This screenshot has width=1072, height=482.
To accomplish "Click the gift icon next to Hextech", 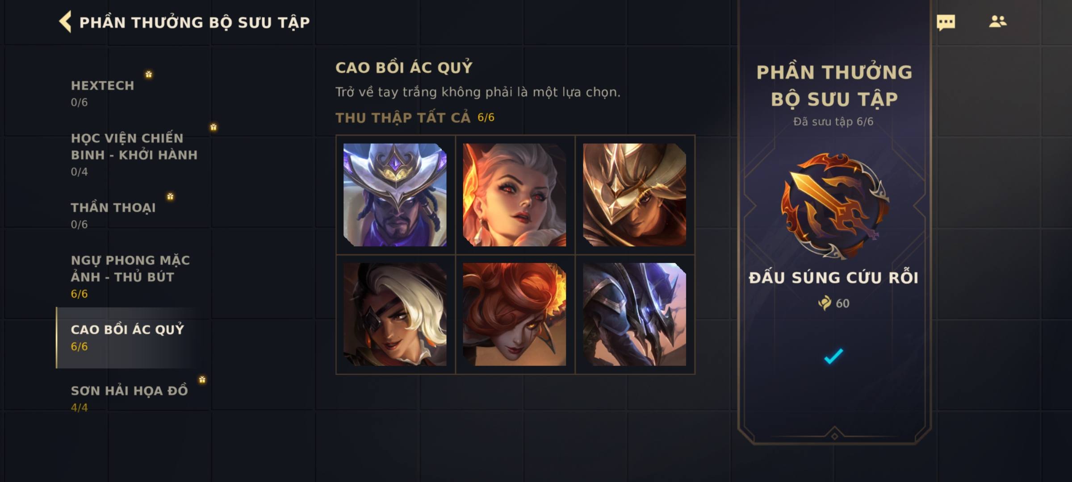I will 149,74.
